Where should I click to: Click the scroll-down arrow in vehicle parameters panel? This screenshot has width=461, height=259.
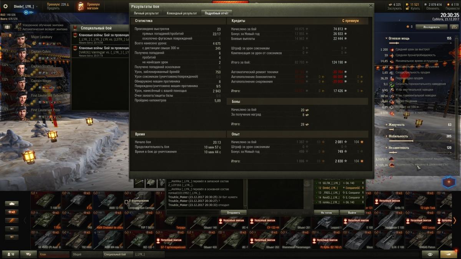tap(457, 172)
